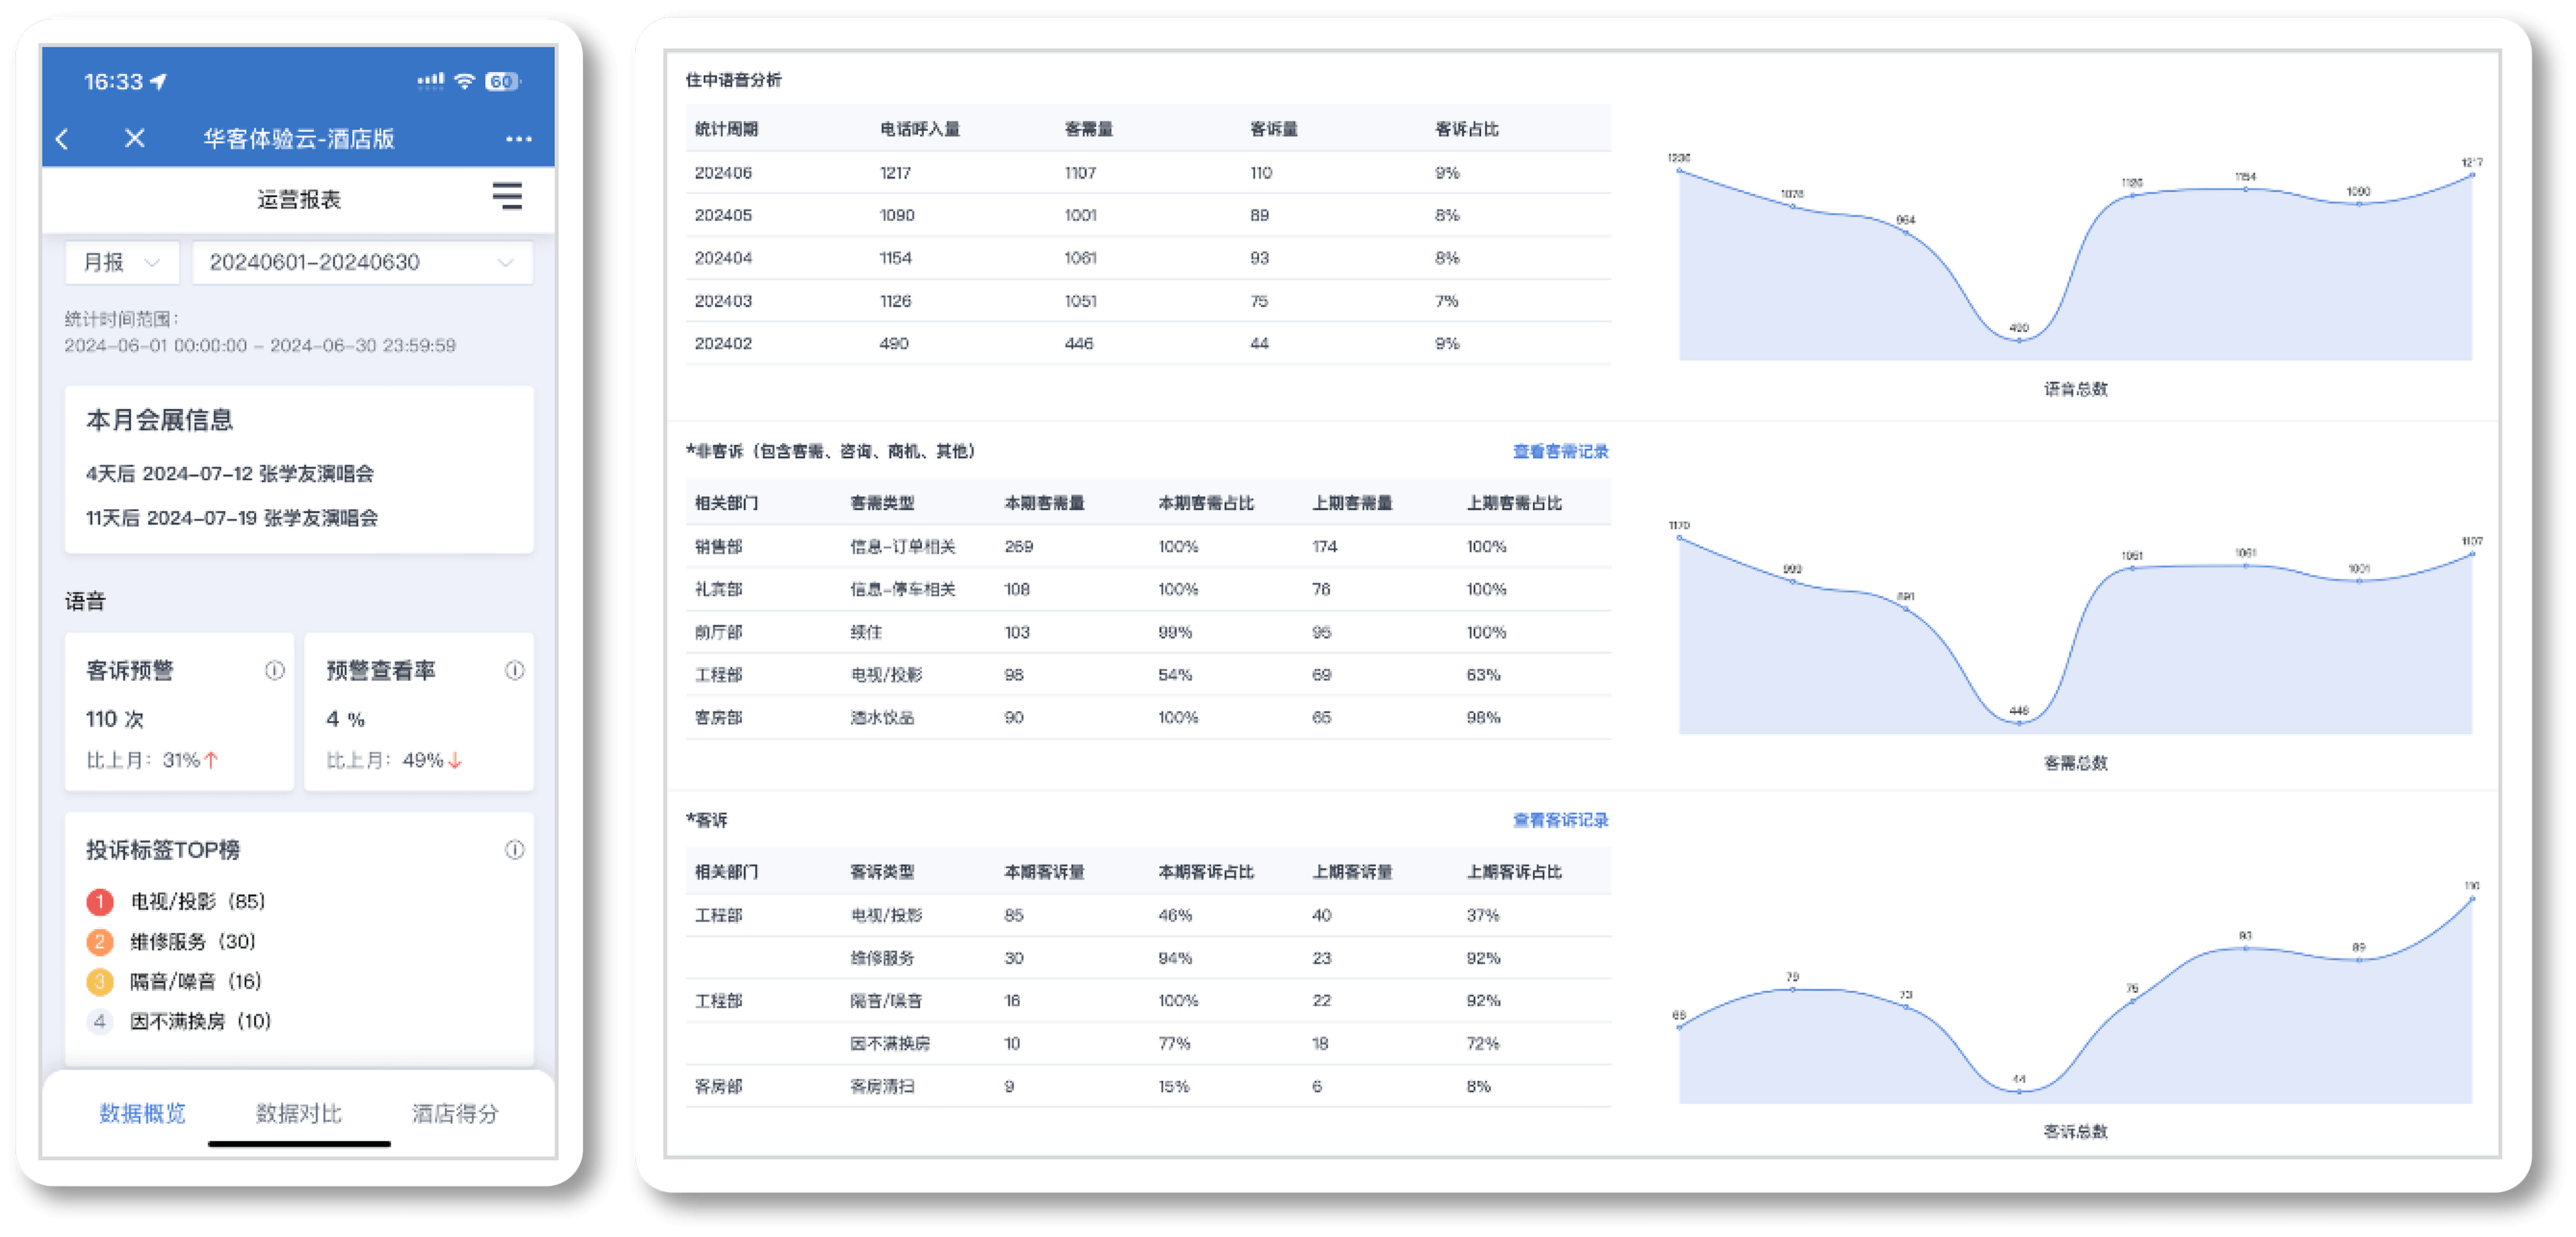Select the 数据概览 tab
This screenshot has height=1237, width=2576.
(x=142, y=1113)
